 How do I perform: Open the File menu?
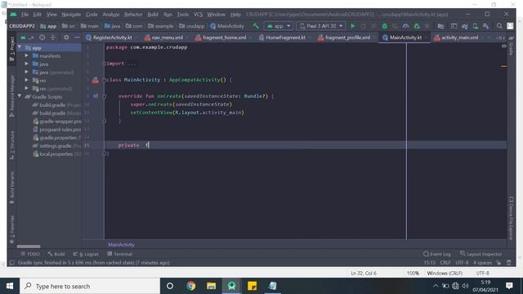[x=25, y=15]
